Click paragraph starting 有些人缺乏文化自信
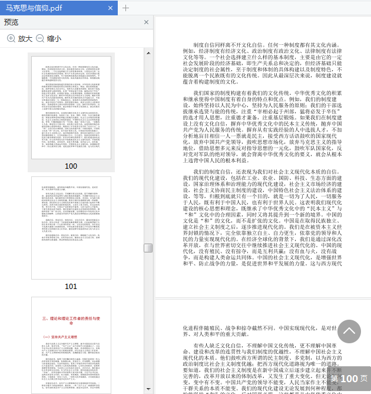Screen dimensions: 371x394 click(263, 368)
